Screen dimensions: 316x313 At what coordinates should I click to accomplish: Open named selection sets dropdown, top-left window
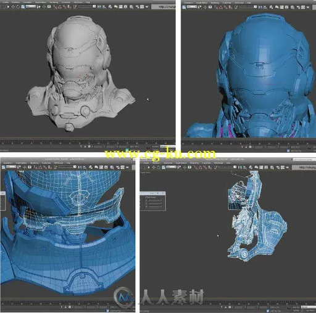point(87,7)
